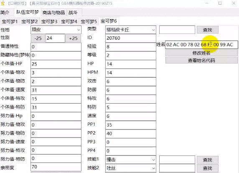239x173 pixels.
Task: Select the 宝可梦1 sub-tab
Action: point(10,21)
